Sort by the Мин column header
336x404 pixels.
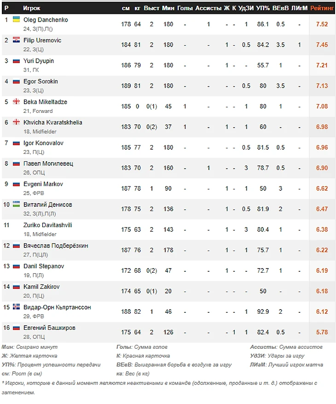pyautogui.click(x=168, y=8)
